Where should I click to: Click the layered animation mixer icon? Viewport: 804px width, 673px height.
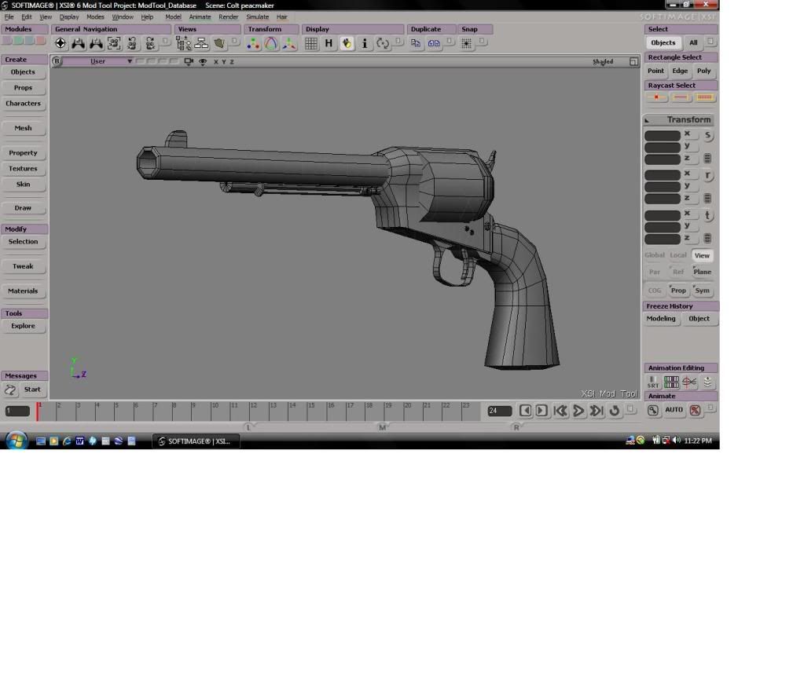[x=707, y=382]
